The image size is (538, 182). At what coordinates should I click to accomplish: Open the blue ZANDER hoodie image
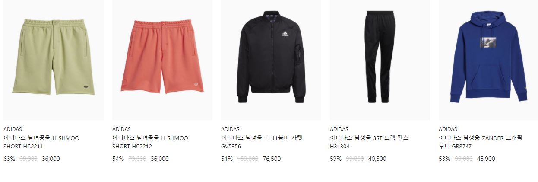489,60
